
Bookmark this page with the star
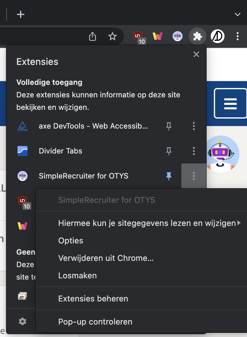pyautogui.click(x=113, y=36)
